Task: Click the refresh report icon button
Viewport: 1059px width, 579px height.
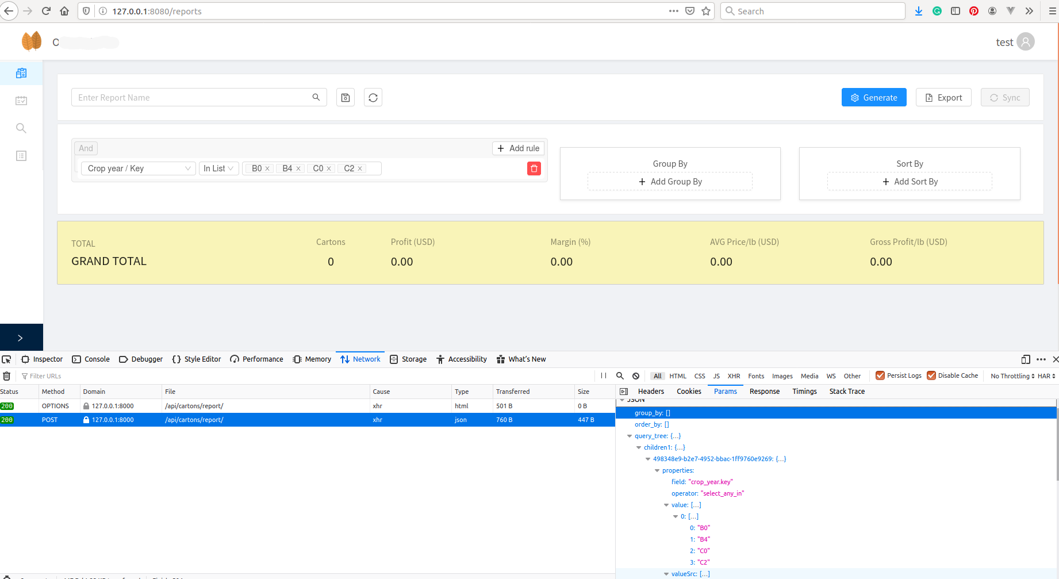Action: point(373,98)
